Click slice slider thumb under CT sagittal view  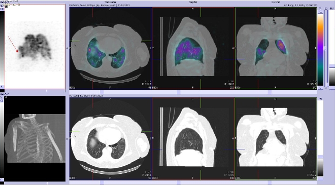point(179,182)
